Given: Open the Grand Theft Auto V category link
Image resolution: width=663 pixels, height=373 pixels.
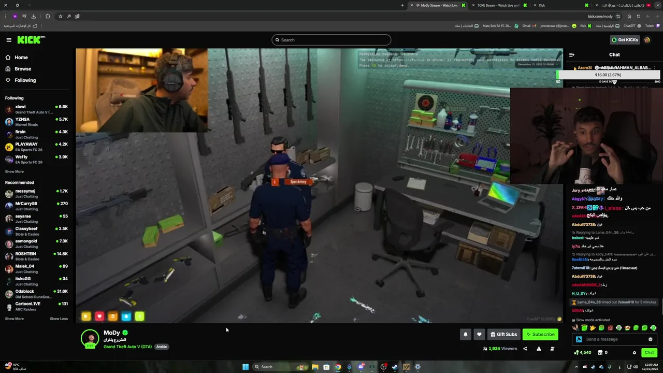Looking at the screenshot, I should pyautogui.click(x=127, y=347).
